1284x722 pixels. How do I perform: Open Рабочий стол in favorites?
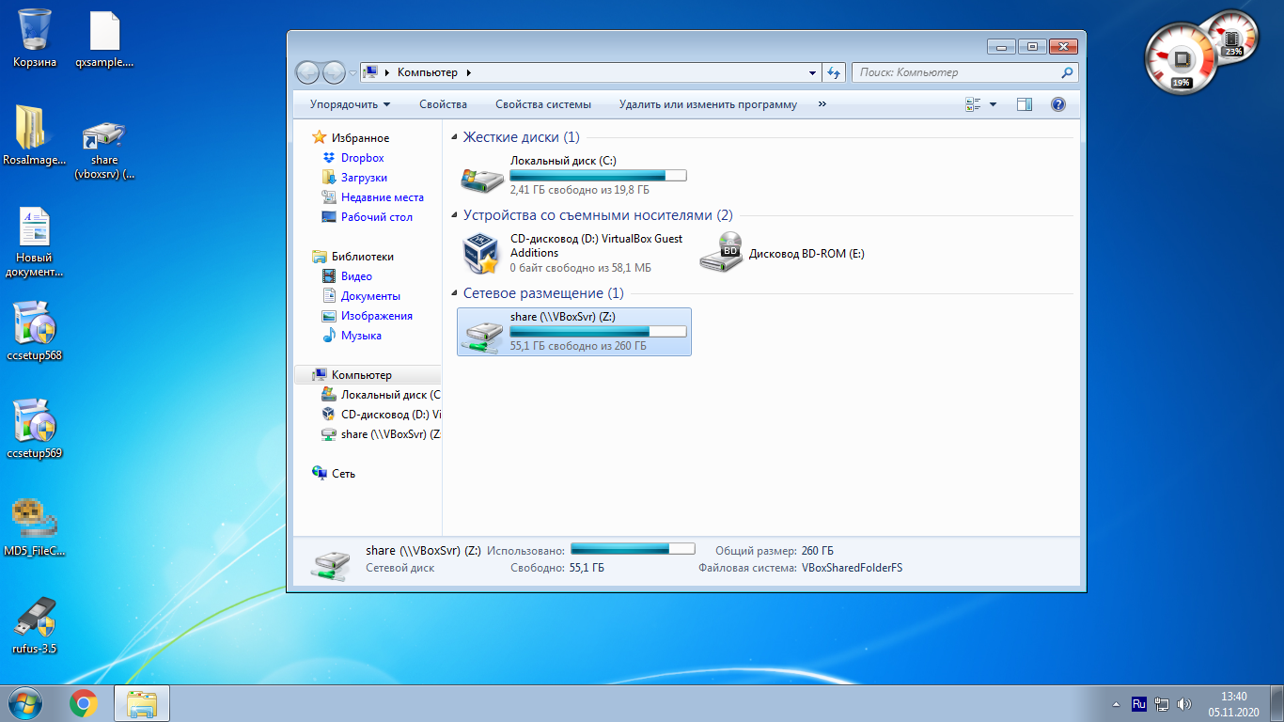(x=376, y=217)
